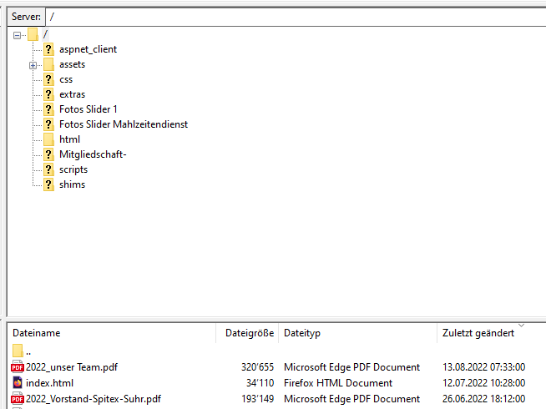
Task: Select the scripts folder label
Action: tap(73, 169)
